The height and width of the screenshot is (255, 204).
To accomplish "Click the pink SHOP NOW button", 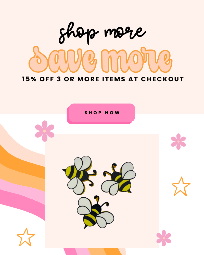I will 101,114.
